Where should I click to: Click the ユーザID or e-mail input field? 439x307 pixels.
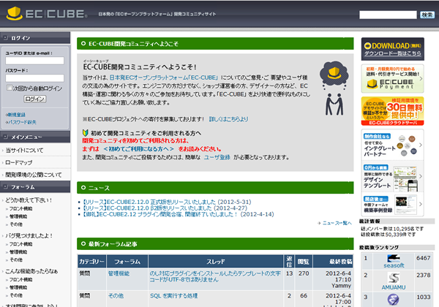(x=34, y=61)
